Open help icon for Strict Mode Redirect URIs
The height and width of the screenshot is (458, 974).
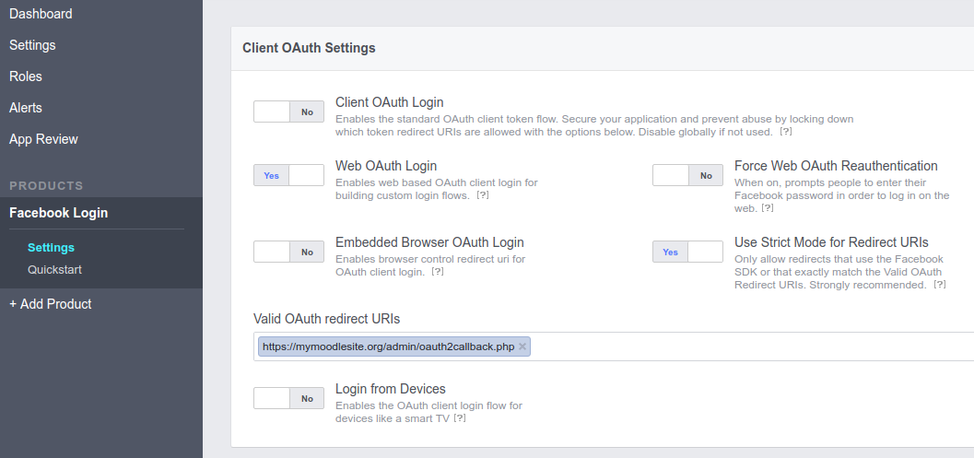(939, 286)
